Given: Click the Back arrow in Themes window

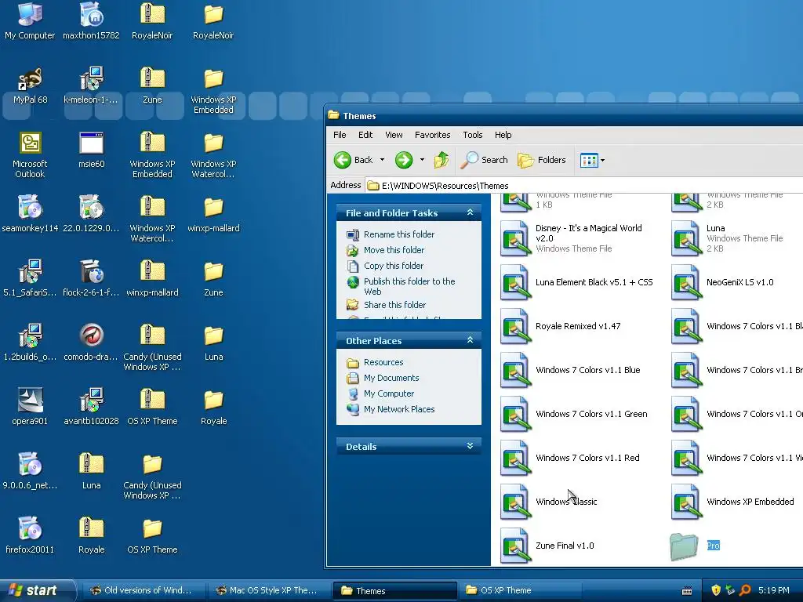Looking at the screenshot, I should coord(354,160).
